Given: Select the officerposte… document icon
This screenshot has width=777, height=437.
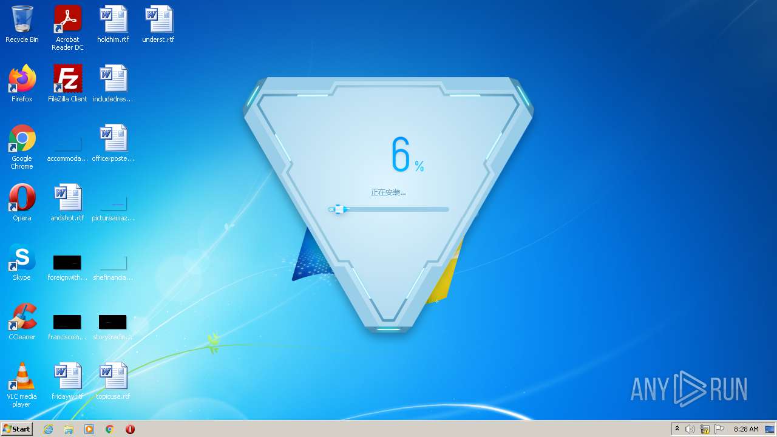Looking at the screenshot, I should (x=113, y=143).
